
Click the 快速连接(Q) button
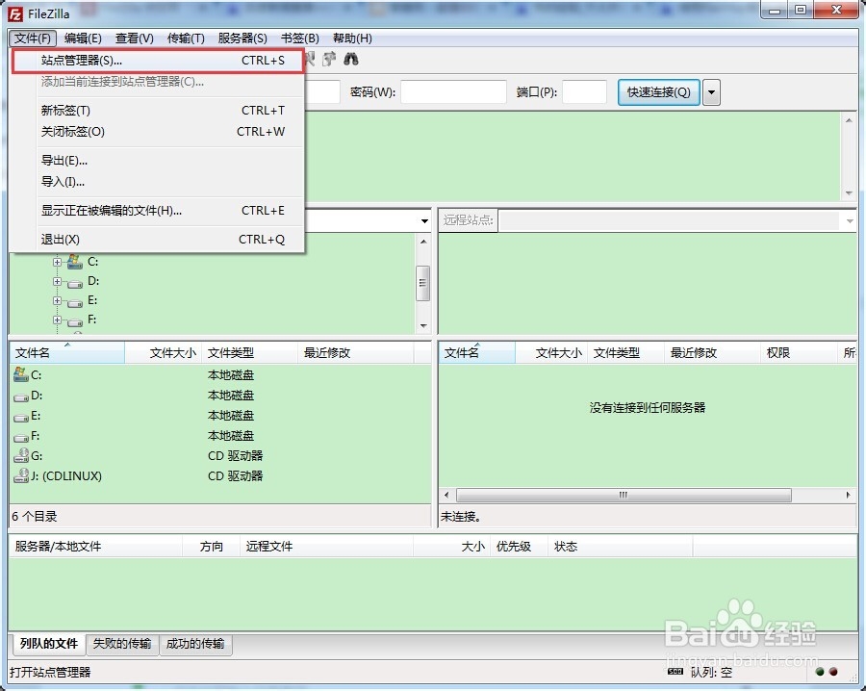pos(657,92)
